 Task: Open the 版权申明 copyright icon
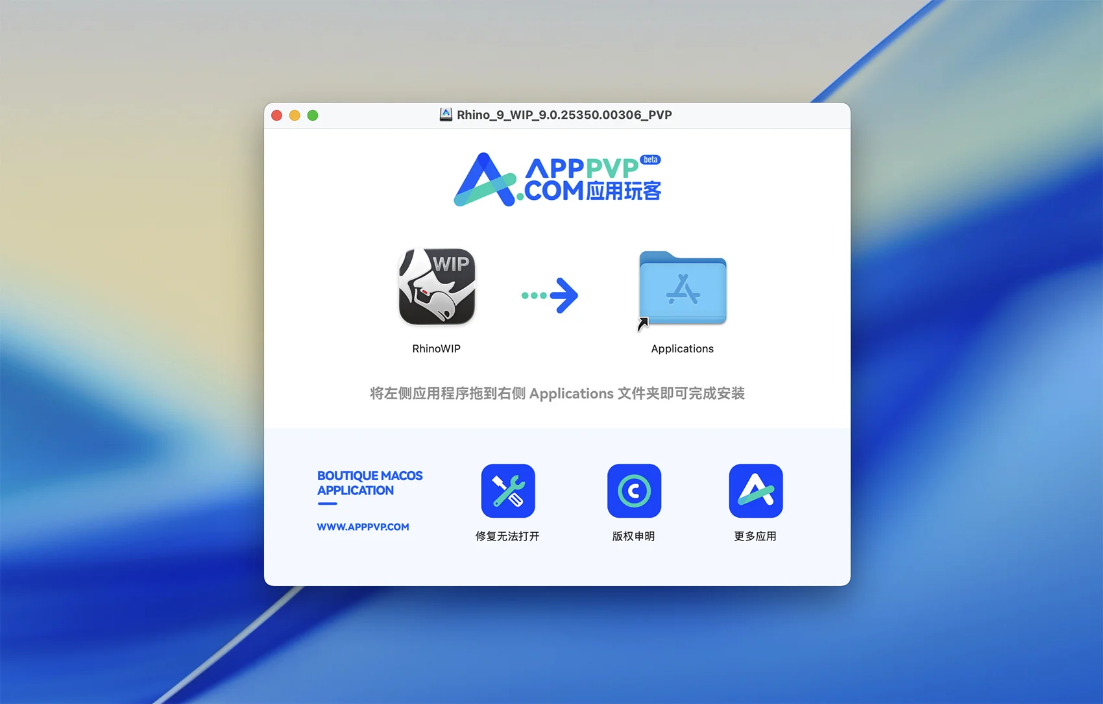634,491
